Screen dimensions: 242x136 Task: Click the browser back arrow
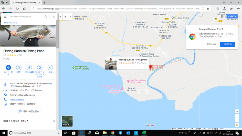[4, 9]
